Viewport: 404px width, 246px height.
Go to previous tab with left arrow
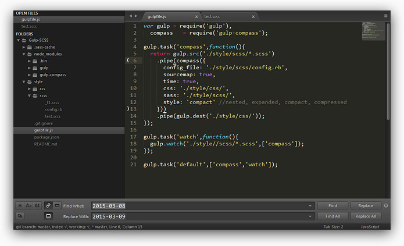click(x=131, y=16)
